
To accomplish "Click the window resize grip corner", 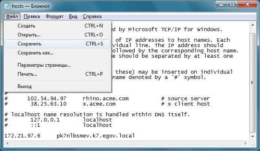I will click(x=253, y=144).
